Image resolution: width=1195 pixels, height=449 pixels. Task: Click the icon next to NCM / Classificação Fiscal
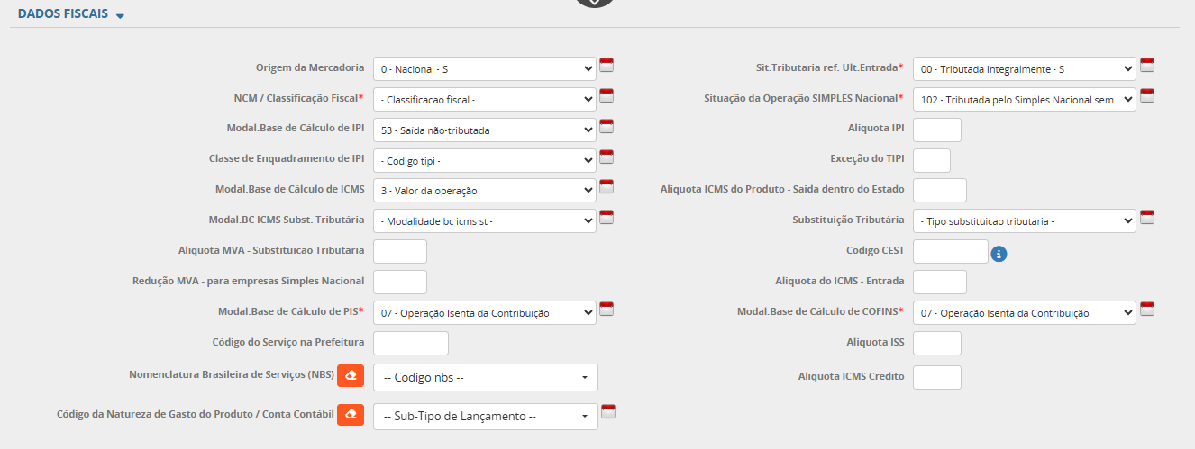click(x=607, y=95)
